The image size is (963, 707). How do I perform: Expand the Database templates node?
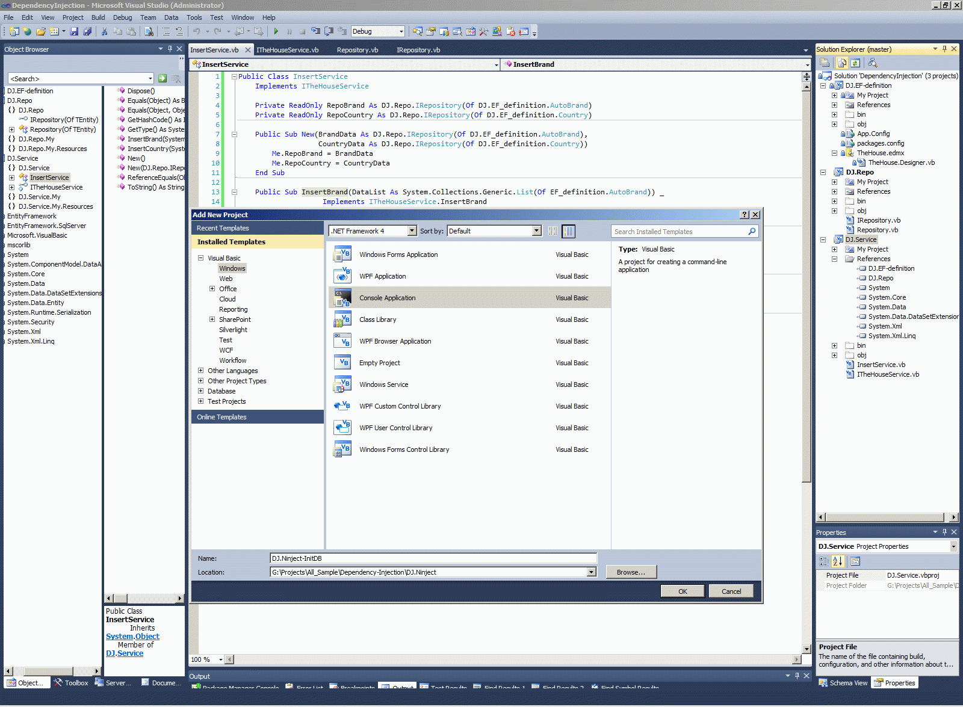[x=201, y=391]
